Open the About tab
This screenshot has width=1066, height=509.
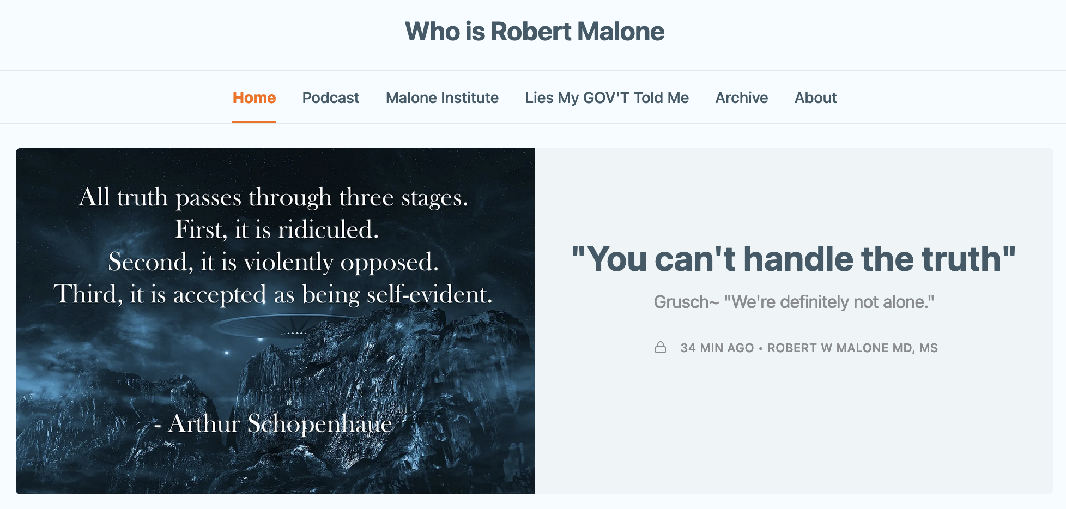[815, 98]
